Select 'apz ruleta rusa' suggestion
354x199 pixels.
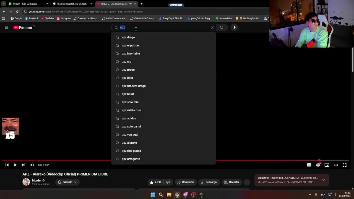click(x=163, y=110)
